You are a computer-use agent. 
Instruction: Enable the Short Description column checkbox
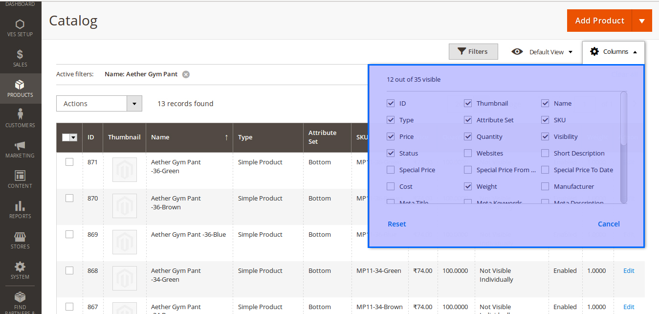pyautogui.click(x=545, y=153)
